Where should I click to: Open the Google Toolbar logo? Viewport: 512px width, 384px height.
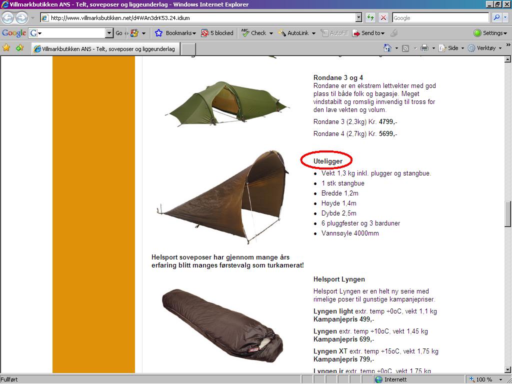(x=13, y=33)
